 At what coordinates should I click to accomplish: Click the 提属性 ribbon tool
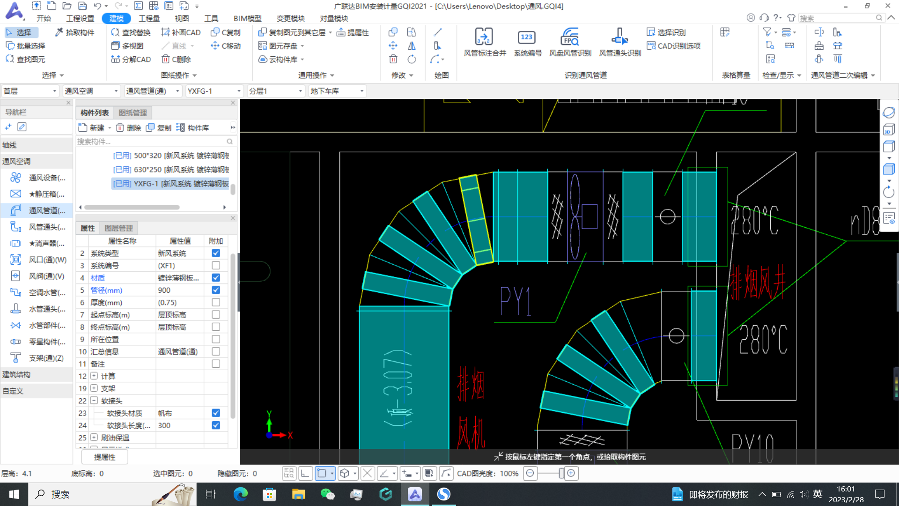pos(353,32)
